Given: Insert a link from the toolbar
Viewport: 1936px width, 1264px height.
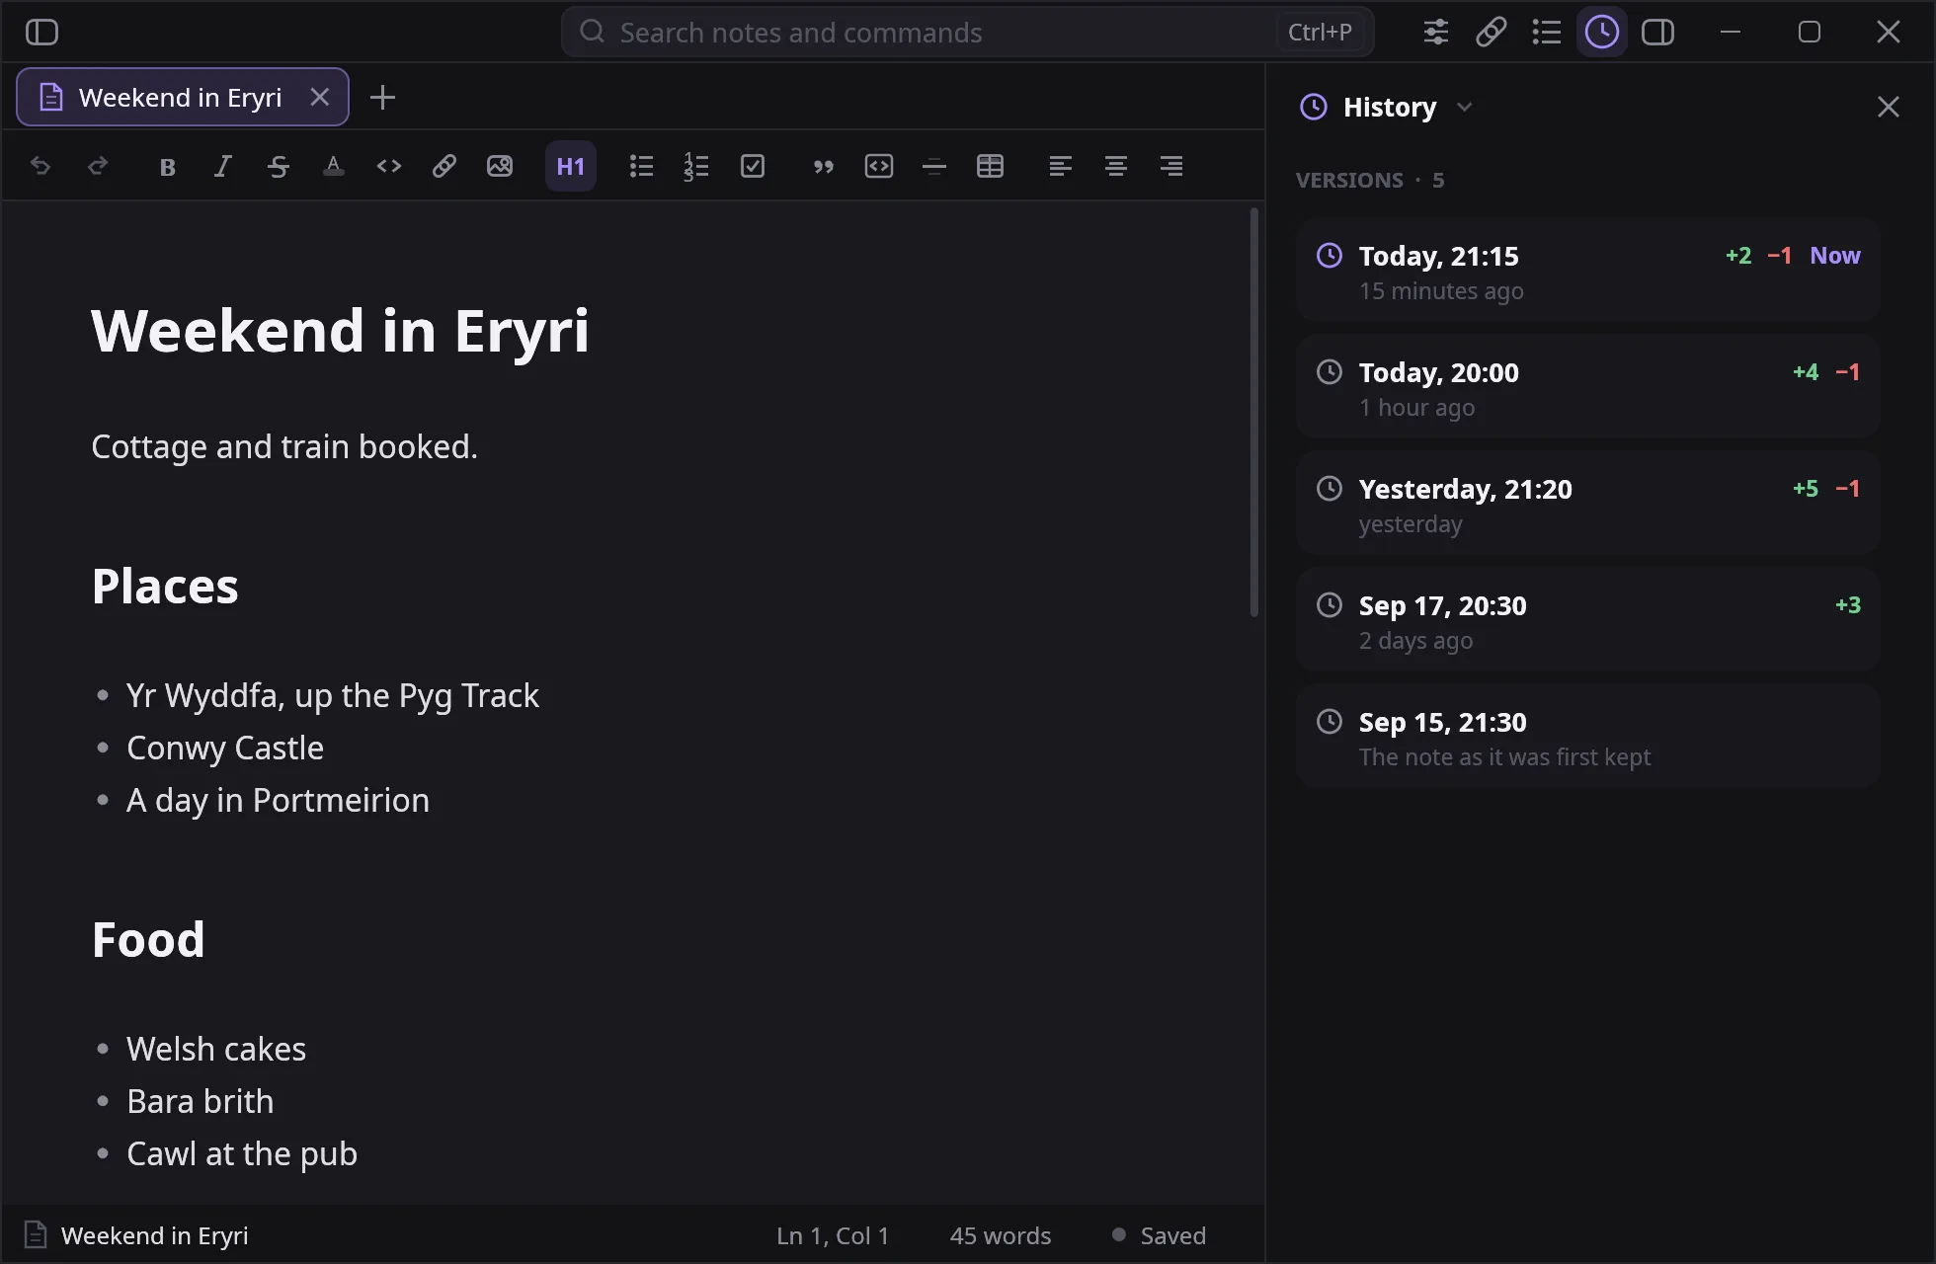Looking at the screenshot, I should 444,166.
